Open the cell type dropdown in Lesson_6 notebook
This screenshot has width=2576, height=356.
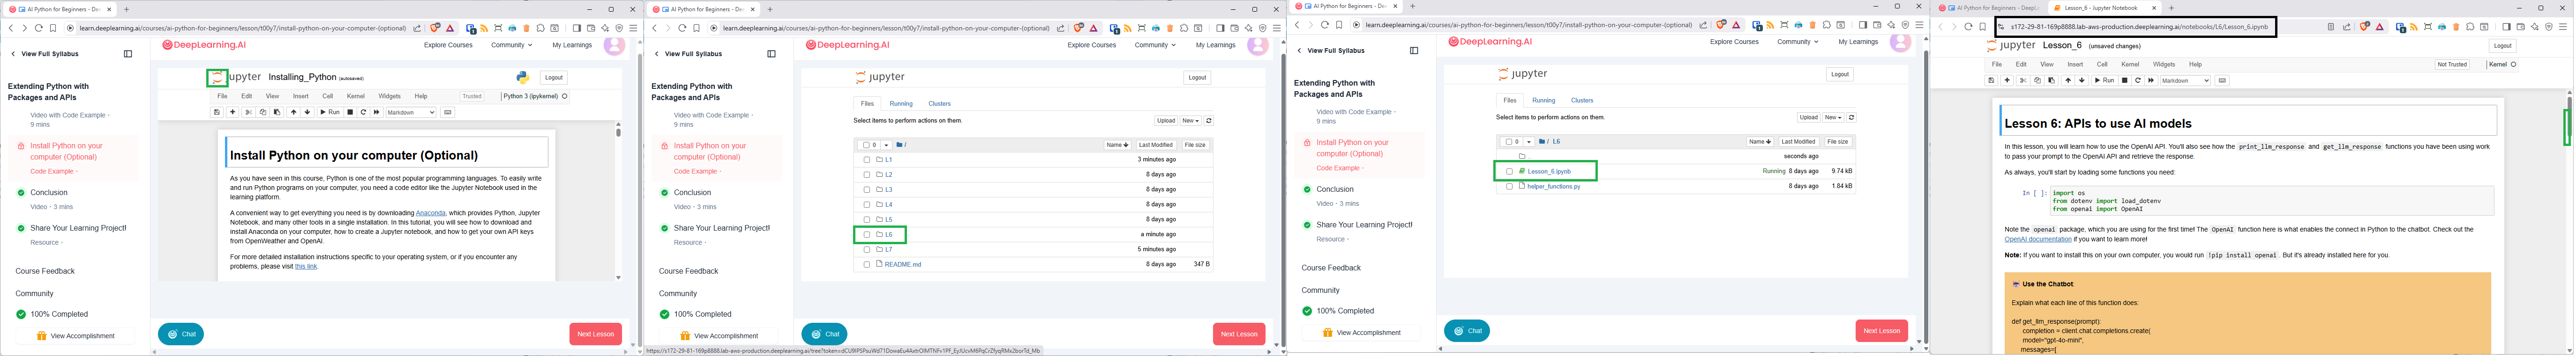click(x=2185, y=81)
